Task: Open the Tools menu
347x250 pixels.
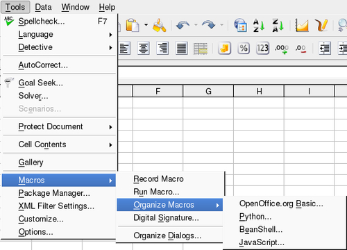Action: (15, 7)
